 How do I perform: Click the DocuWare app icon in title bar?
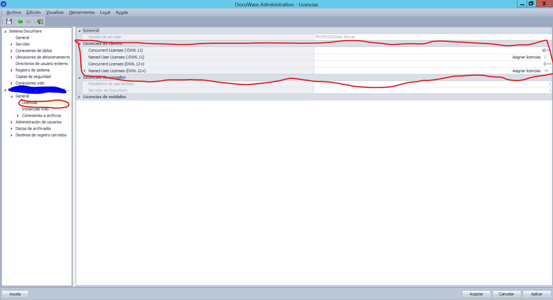pyautogui.click(x=3, y=4)
